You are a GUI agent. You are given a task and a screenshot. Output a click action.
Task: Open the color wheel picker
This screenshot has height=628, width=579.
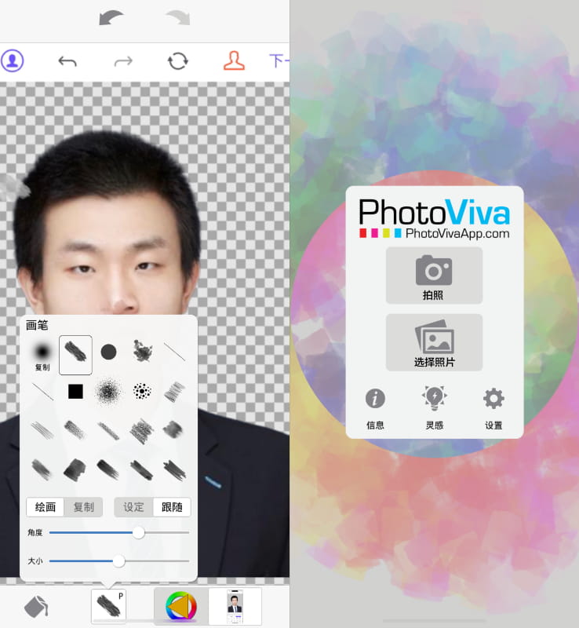point(181,606)
